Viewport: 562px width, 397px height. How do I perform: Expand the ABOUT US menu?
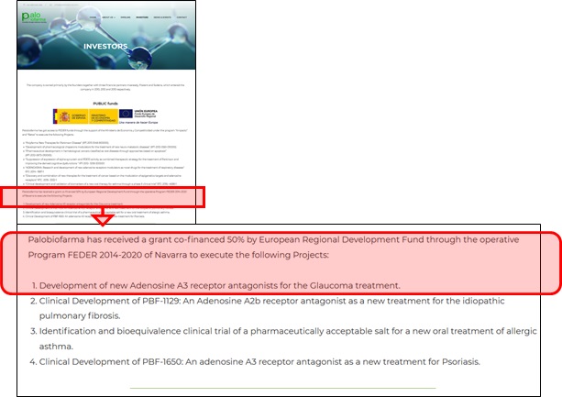click(108, 17)
